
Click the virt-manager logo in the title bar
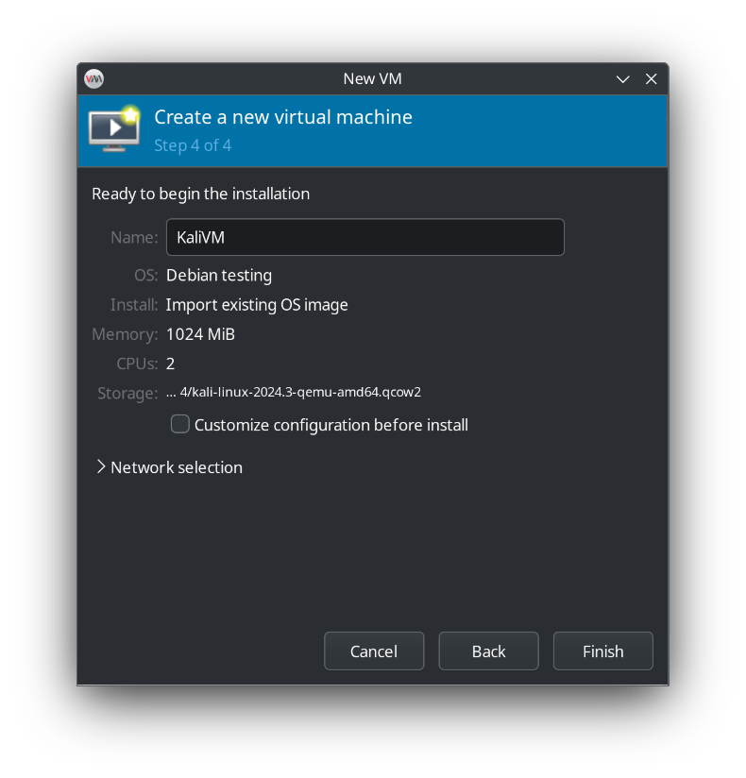coord(93,78)
